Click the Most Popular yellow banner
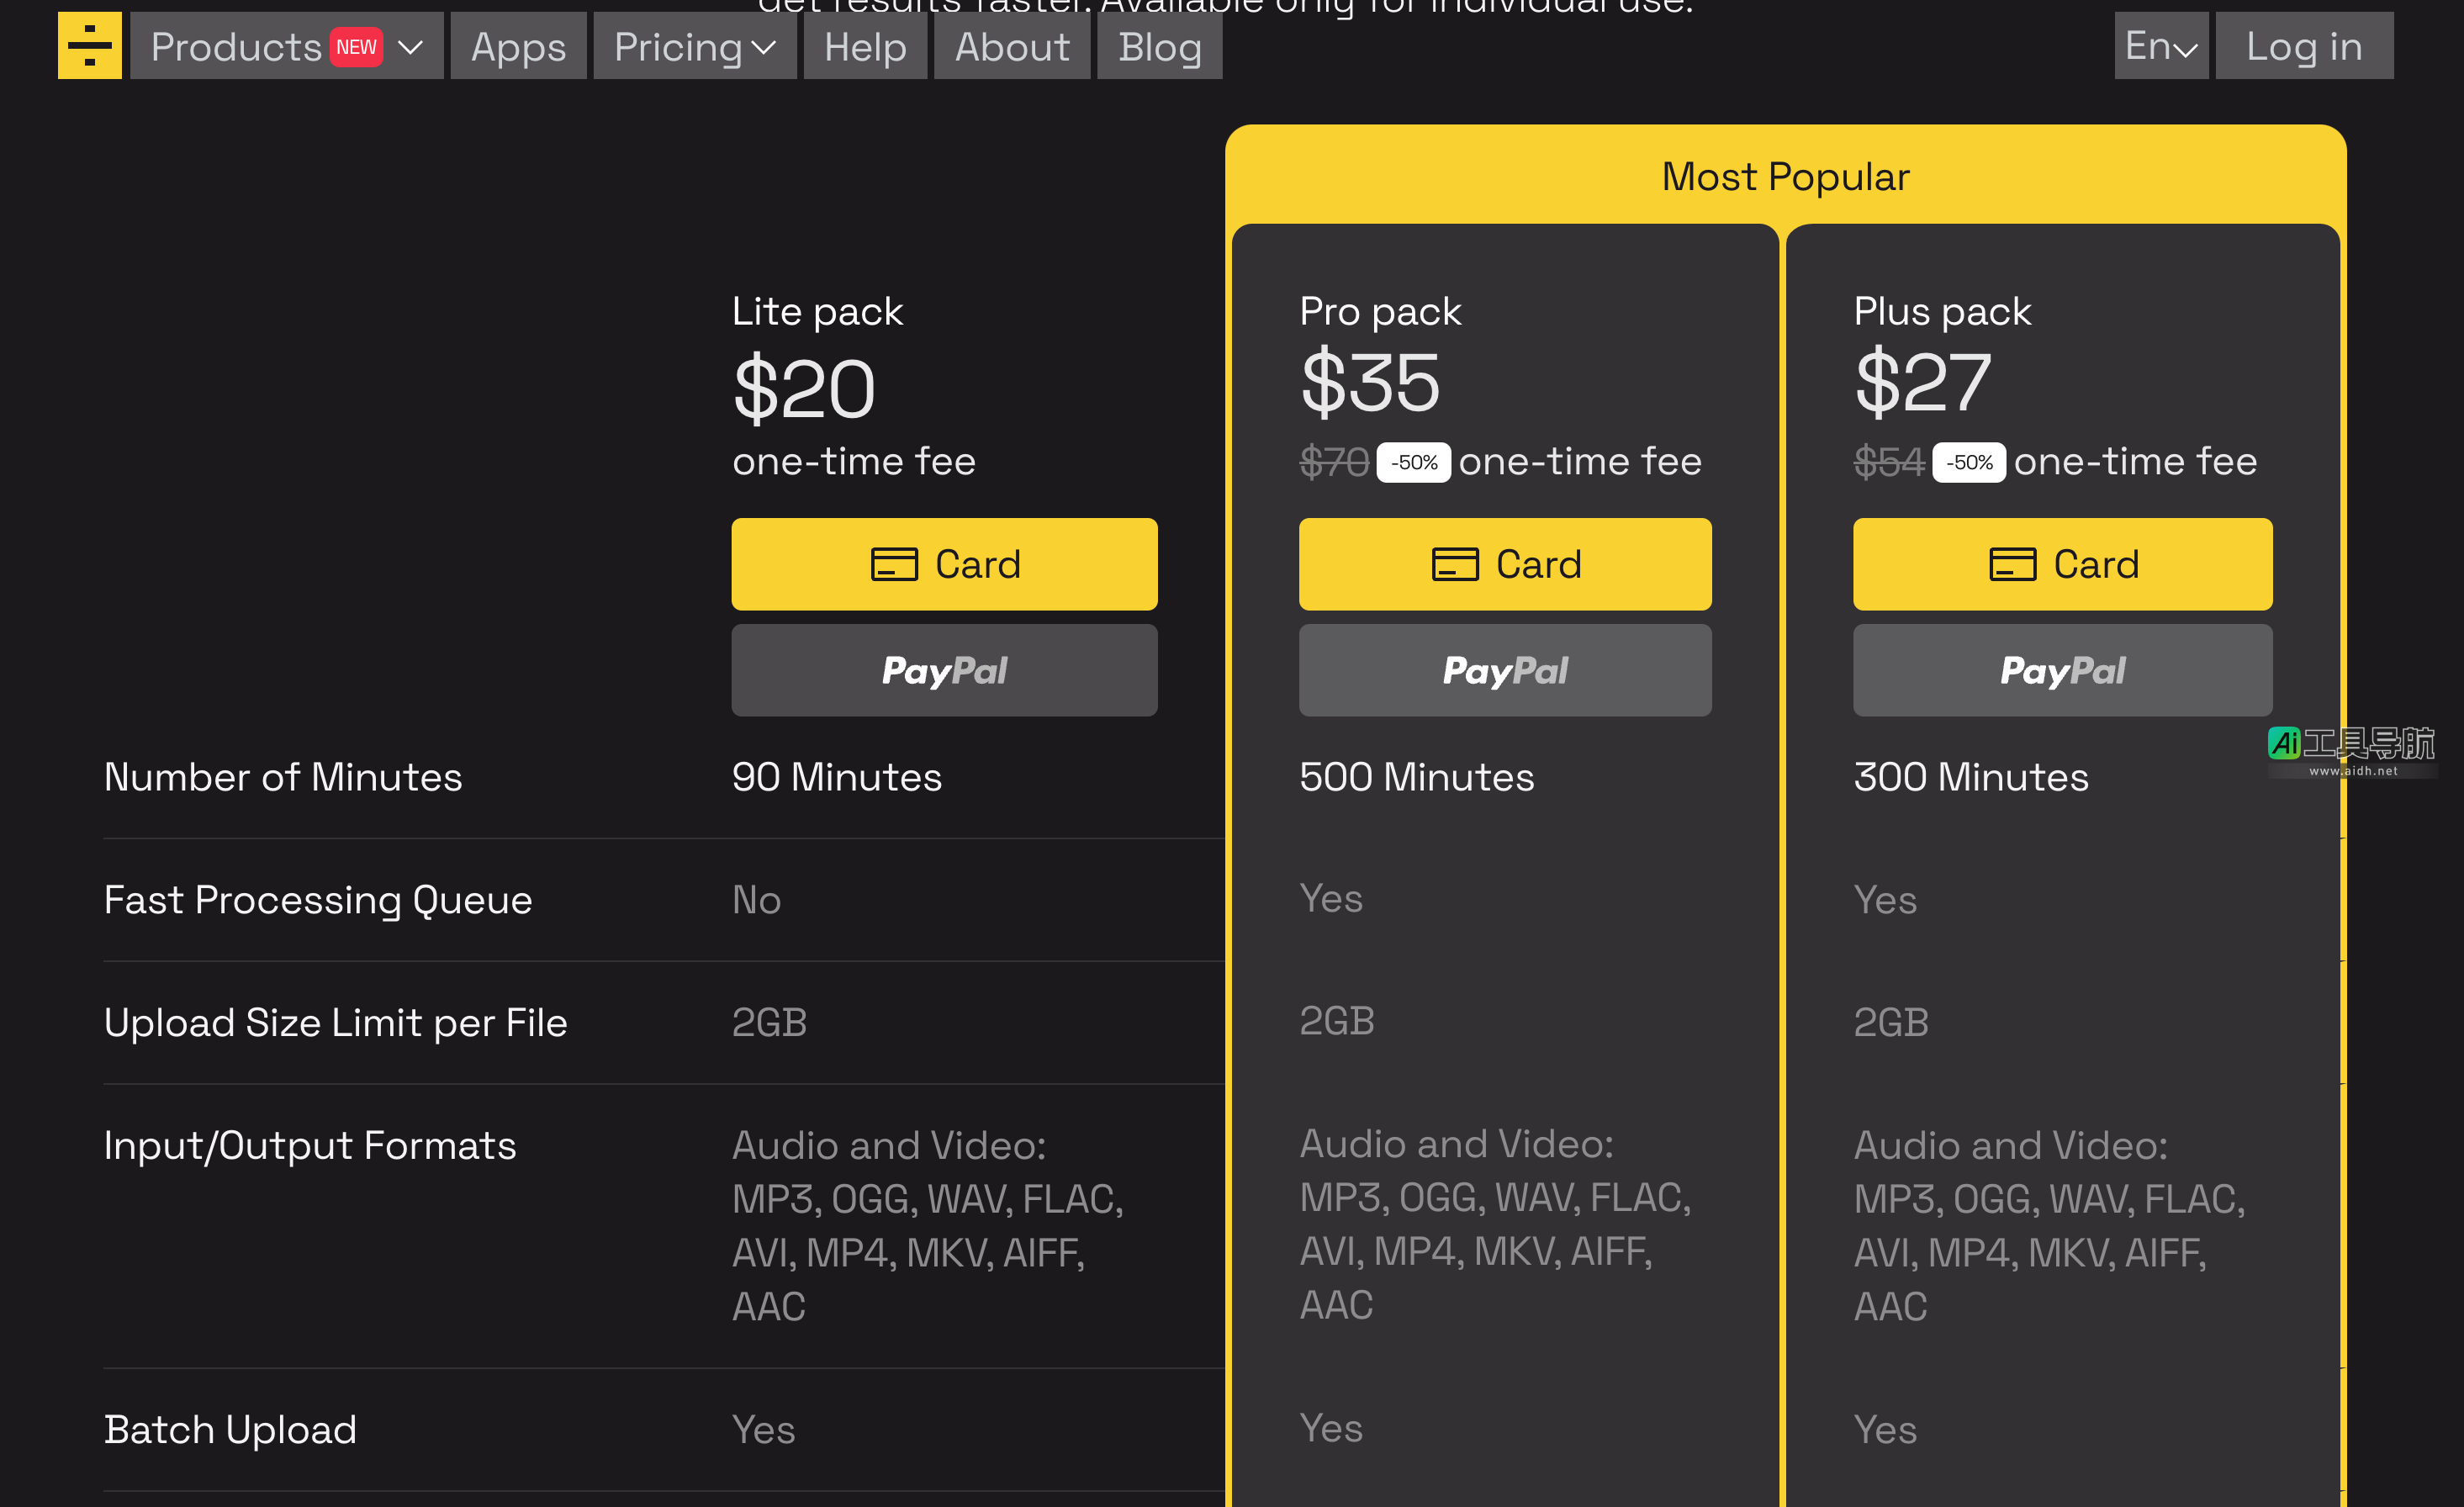The width and height of the screenshot is (2464, 1507). [1785, 176]
